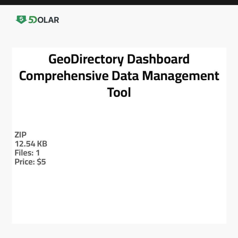
Task: Click the dark bar at the top
Action: point(119,2)
